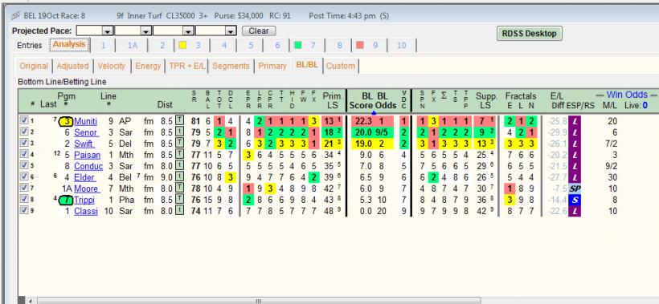
Task: Uncheck the checkbox for Moore row
Action: [x=24, y=188]
